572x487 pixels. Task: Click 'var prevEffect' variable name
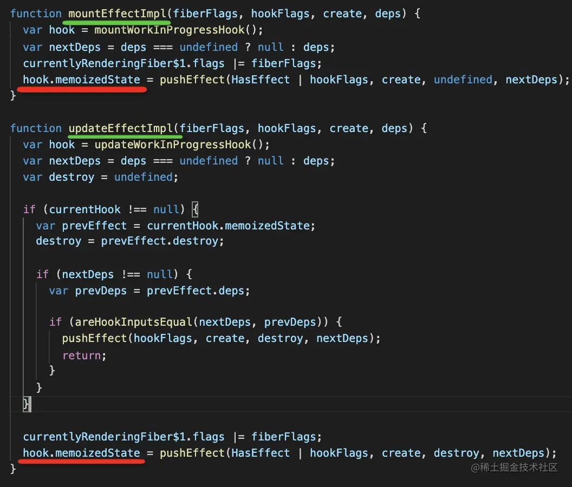point(94,226)
